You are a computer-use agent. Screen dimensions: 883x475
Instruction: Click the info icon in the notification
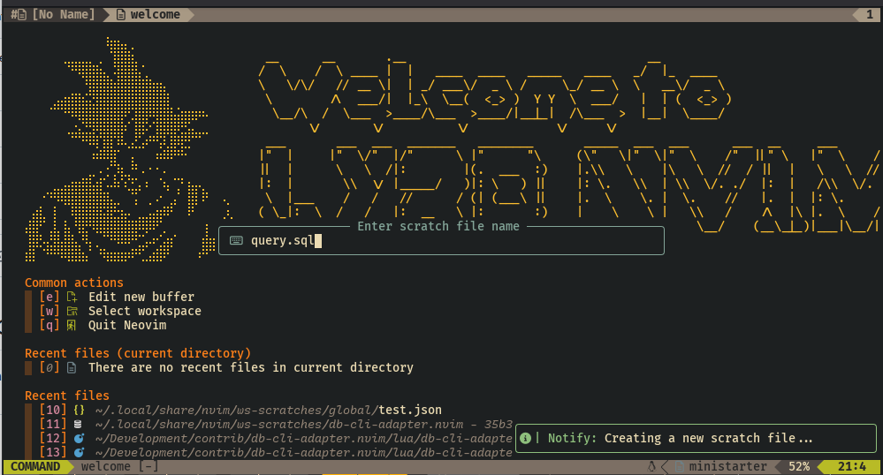pyautogui.click(x=525, y=438)
